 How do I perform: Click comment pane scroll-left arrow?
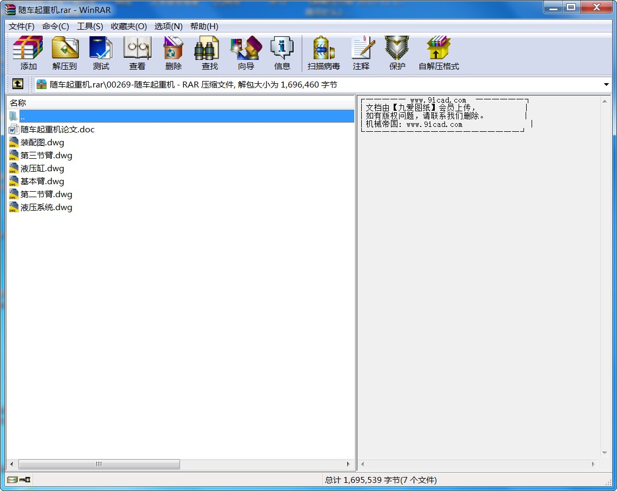pyautogui.click(x=362, y=464)
